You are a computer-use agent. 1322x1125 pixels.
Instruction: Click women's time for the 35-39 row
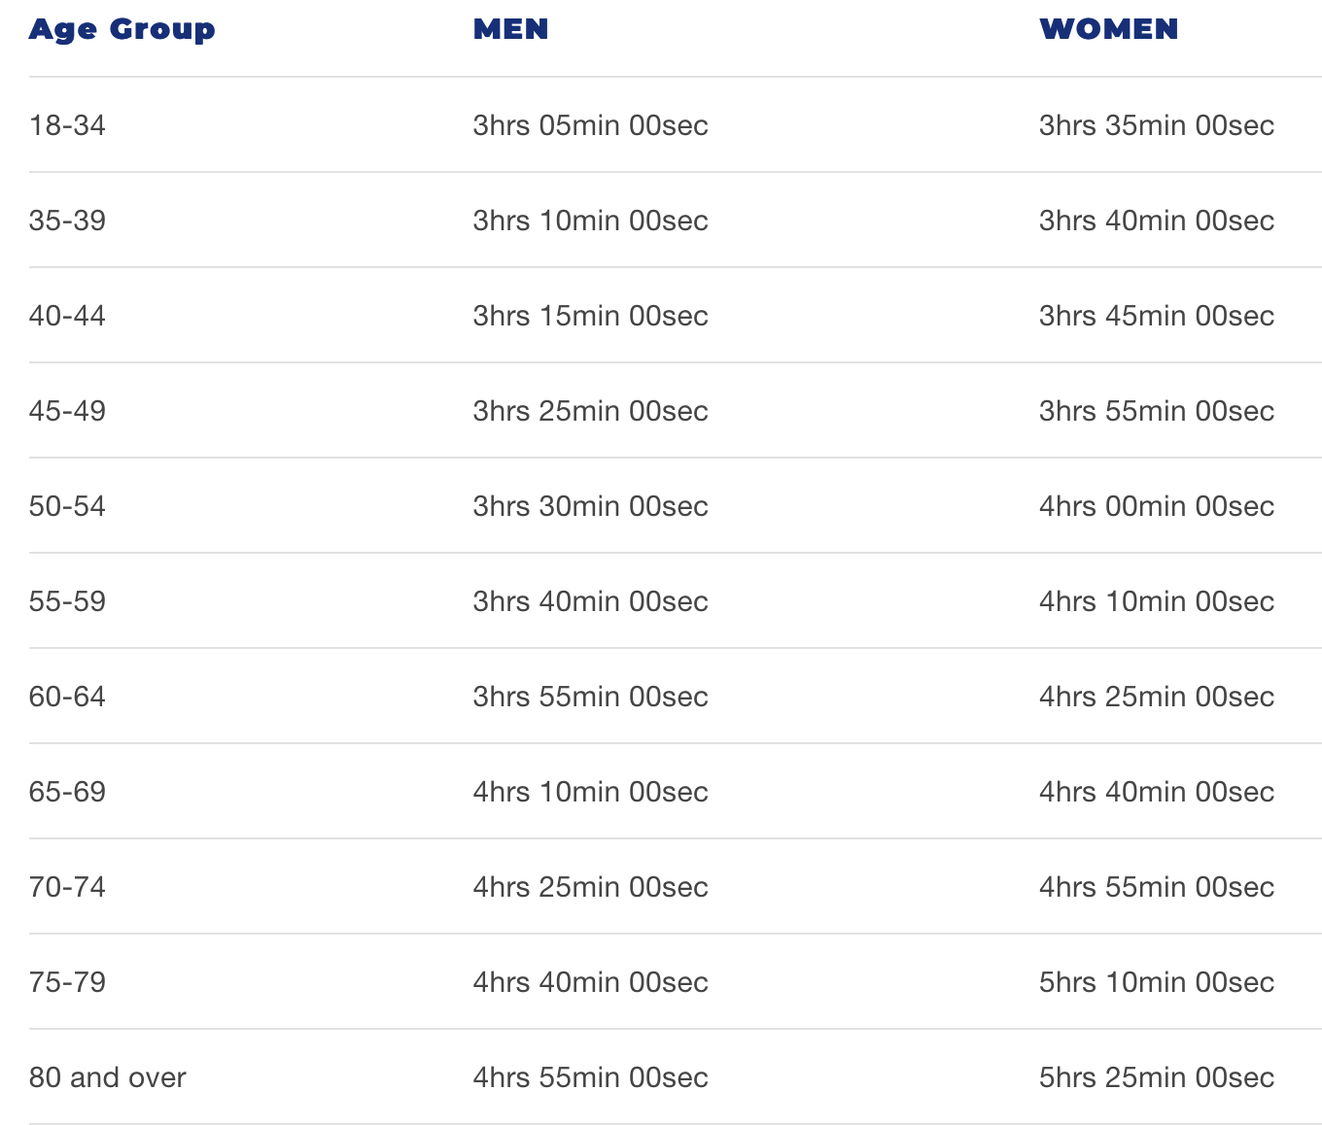click(x=1157, y=221)
